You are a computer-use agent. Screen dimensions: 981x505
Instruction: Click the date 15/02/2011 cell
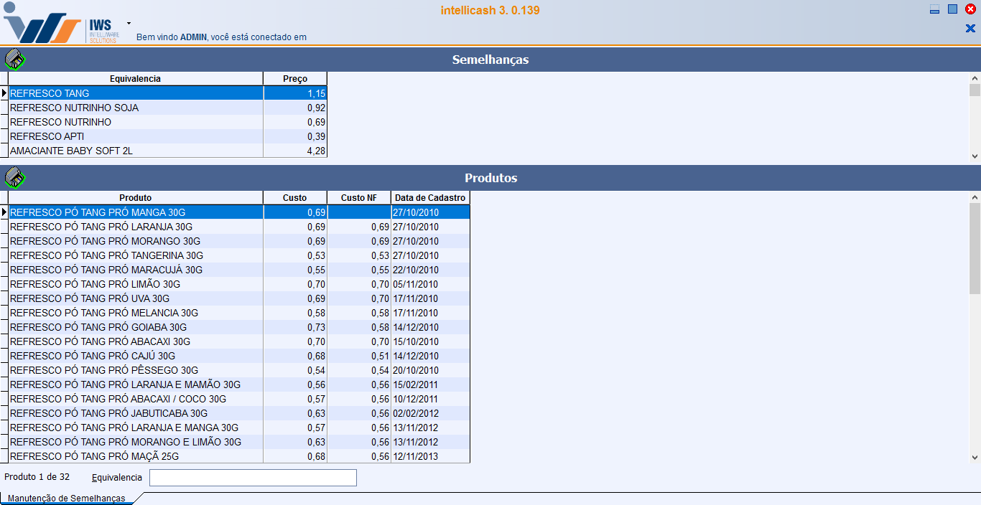click(430, 384)
